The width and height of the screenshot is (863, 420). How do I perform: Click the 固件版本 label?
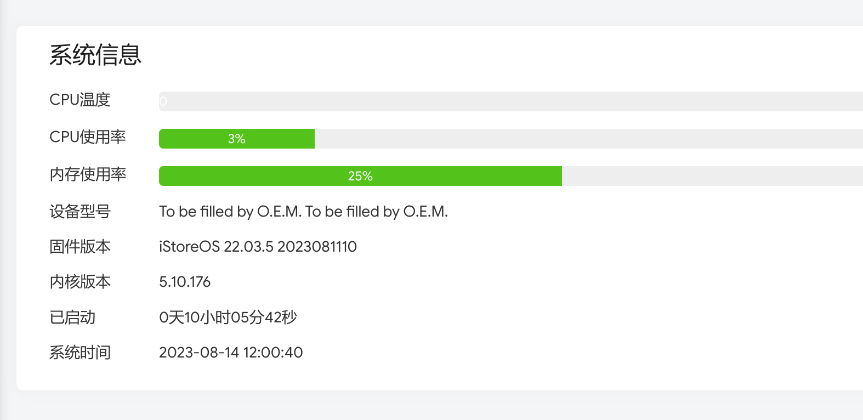point(80,247)
